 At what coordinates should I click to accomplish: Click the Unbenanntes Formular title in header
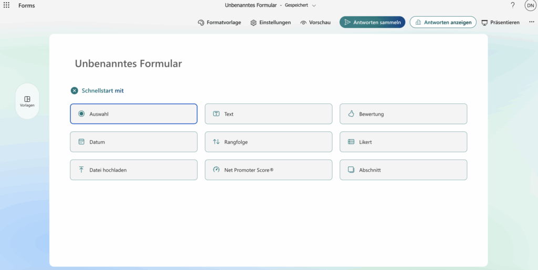click(x=251, y=5)
